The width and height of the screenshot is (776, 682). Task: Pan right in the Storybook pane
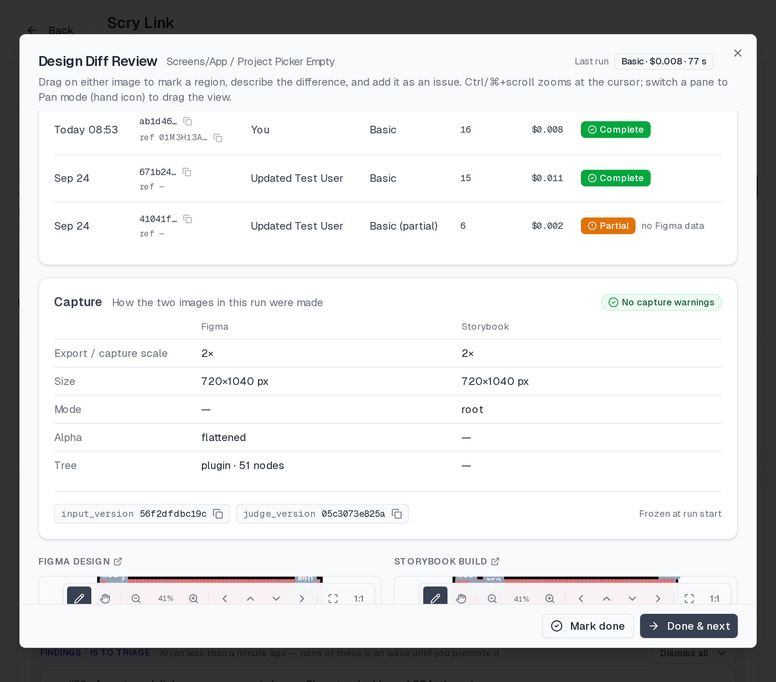tap(658, 599)
